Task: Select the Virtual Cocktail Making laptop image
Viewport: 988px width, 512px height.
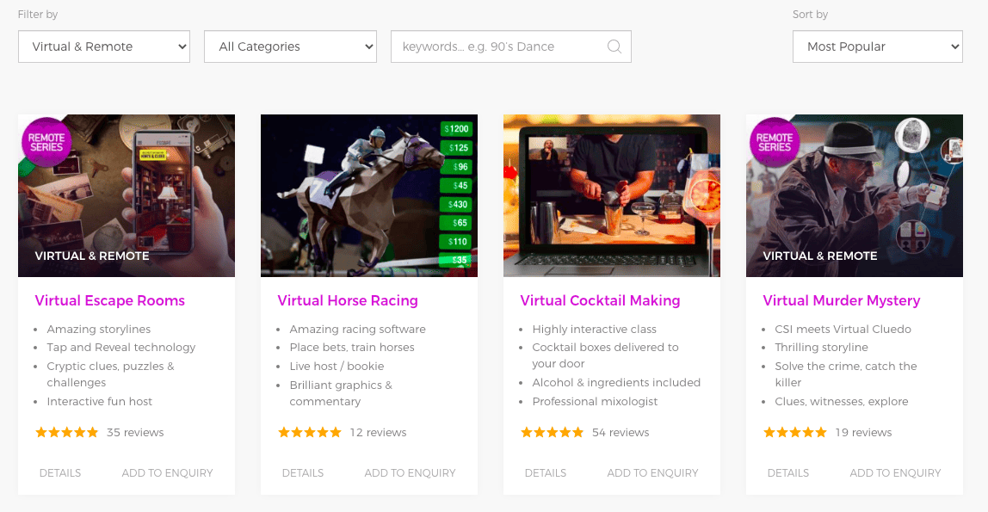Action: 611,196
